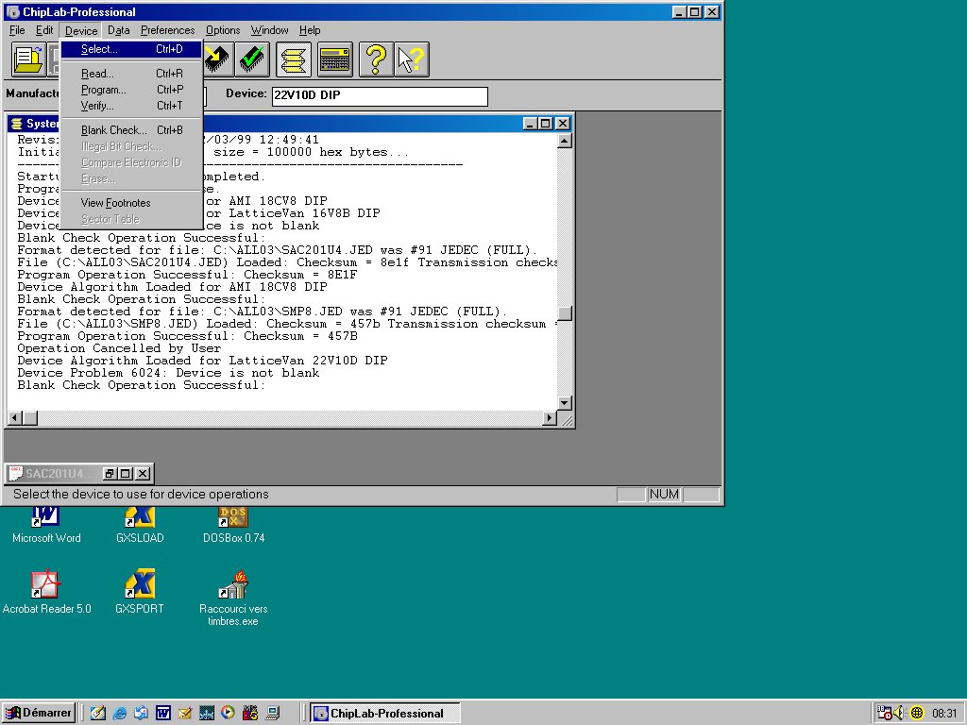
Task: Open the Options menu
Action: pos(223,30)
